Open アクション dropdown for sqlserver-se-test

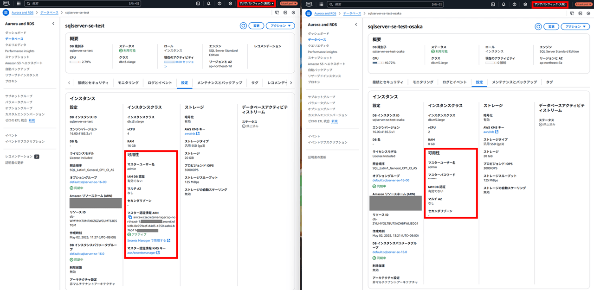280,26
